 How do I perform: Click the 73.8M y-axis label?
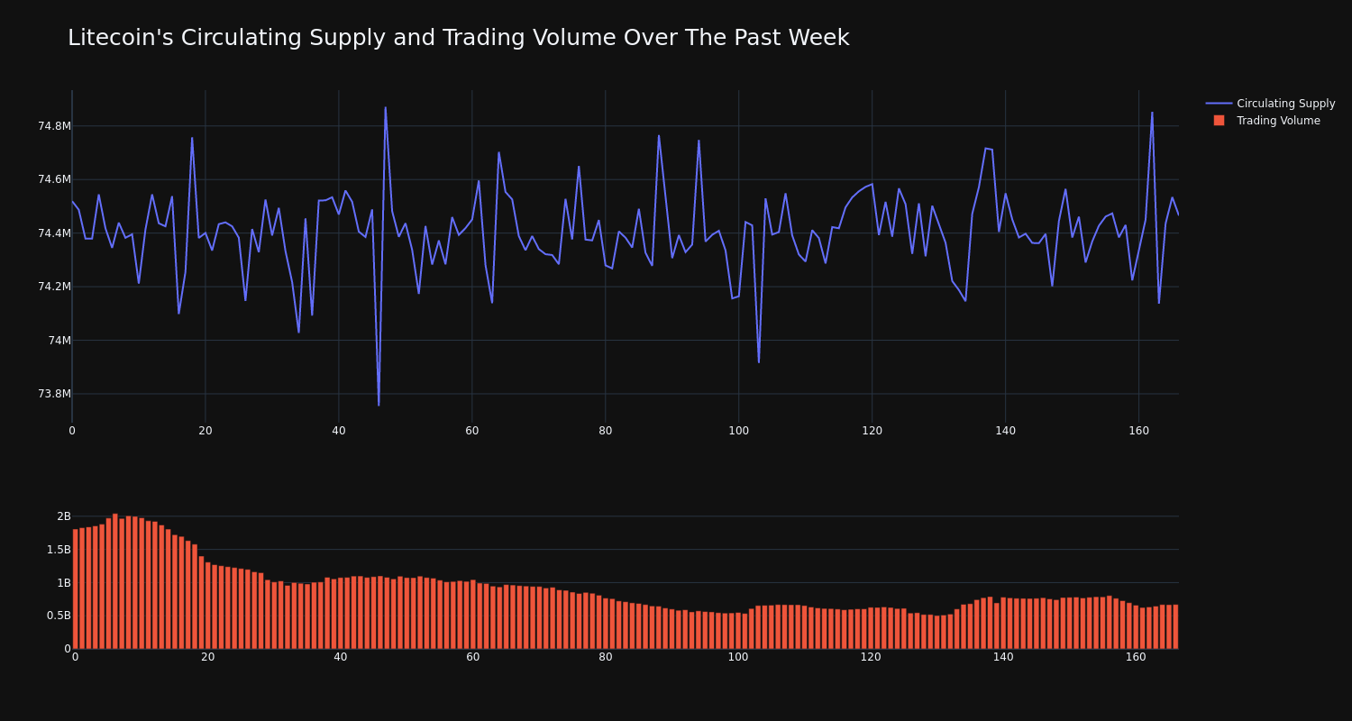54,394
